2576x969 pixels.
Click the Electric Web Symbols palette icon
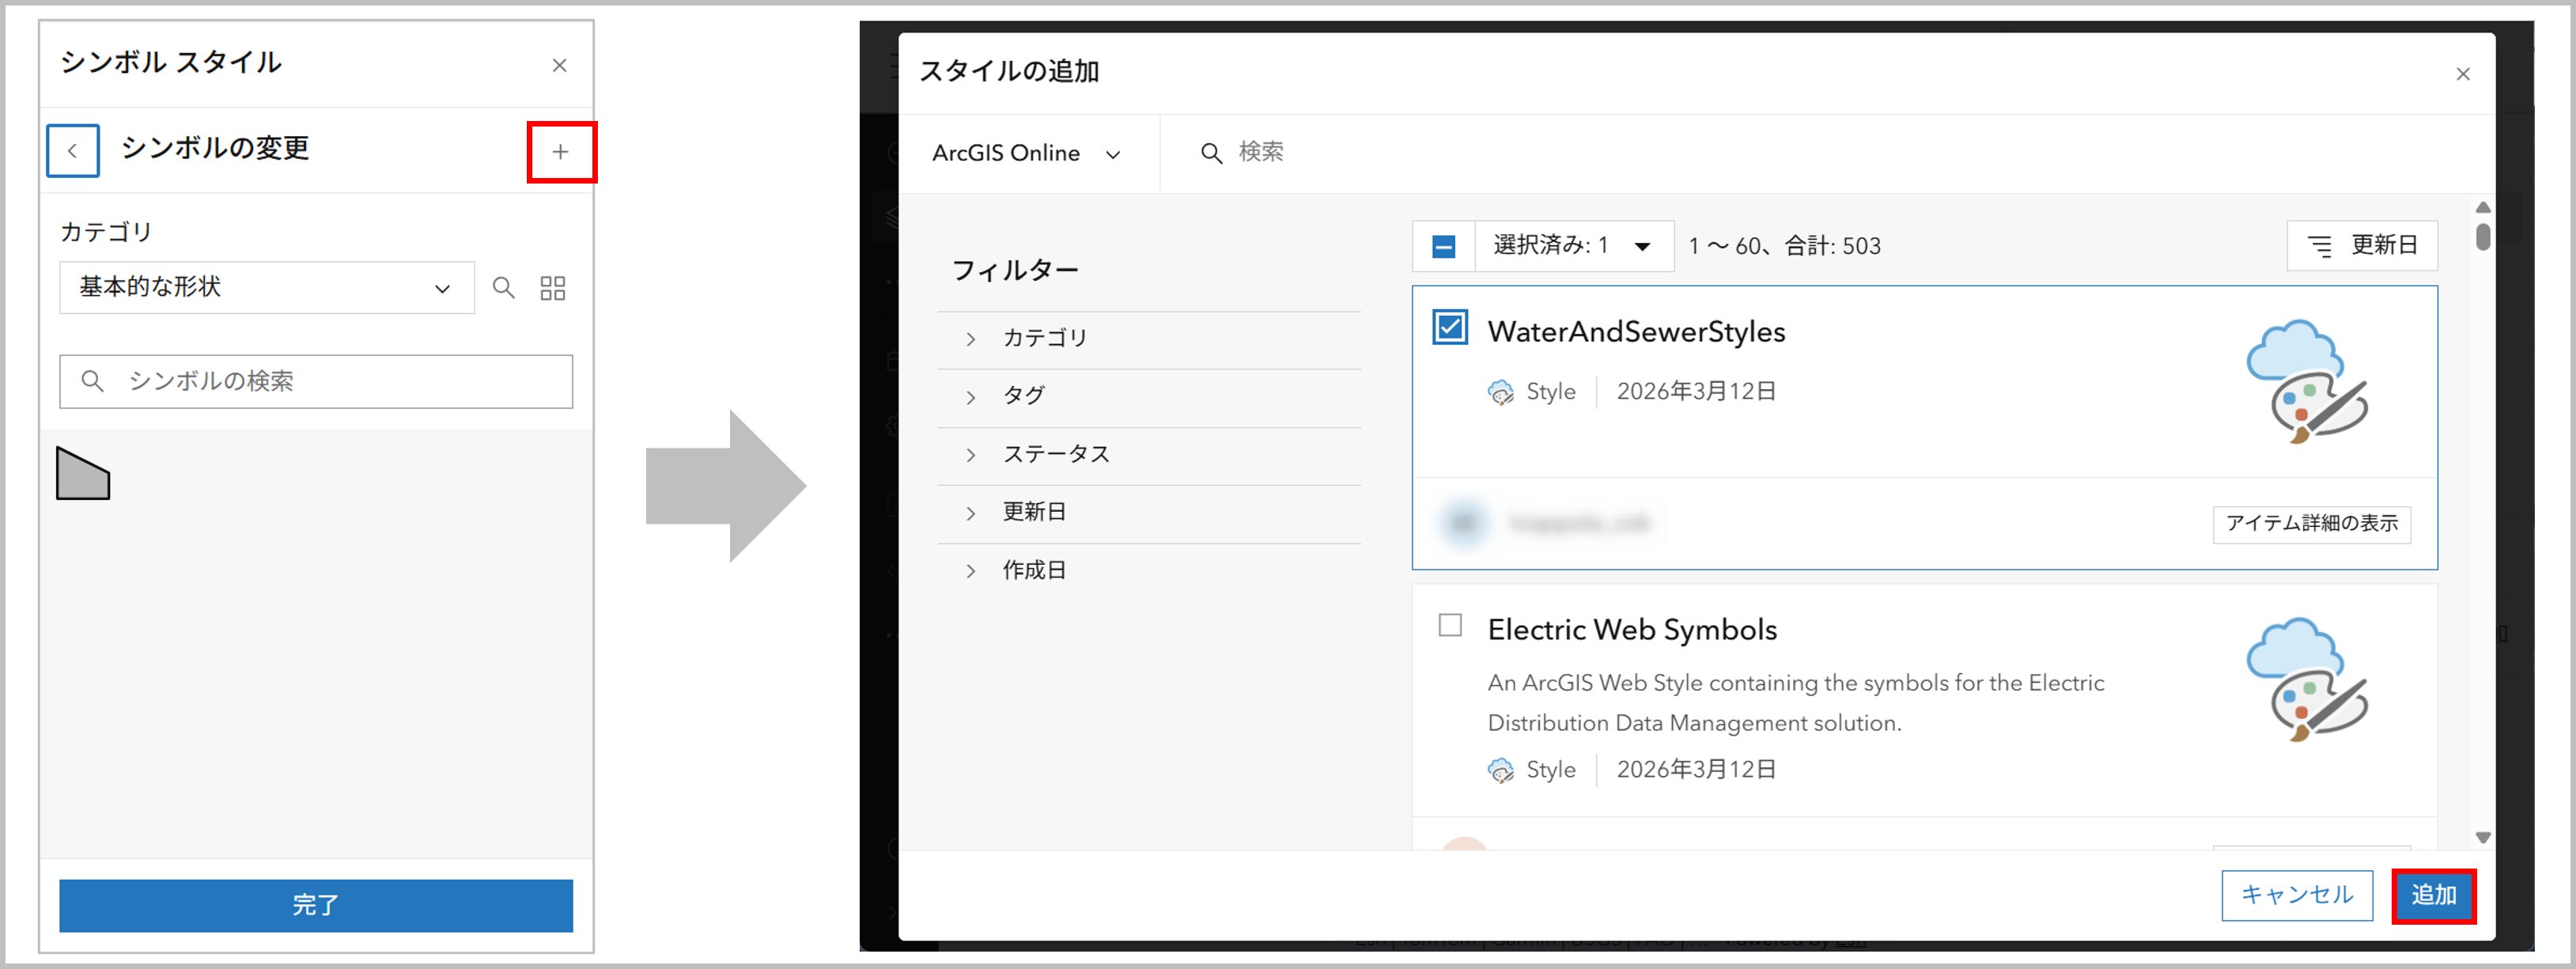click(2306, 679)
